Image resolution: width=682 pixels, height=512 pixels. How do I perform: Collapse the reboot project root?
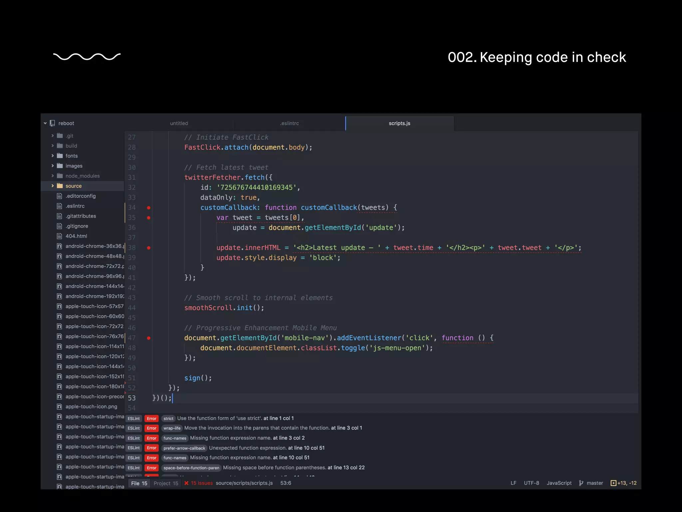(45, 123)
